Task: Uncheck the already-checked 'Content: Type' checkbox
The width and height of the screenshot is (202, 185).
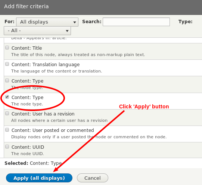Action: pos(7,97)
